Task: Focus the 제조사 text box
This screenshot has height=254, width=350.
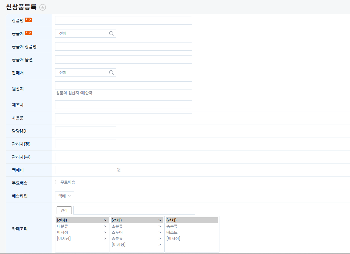Action: point(123,105)
